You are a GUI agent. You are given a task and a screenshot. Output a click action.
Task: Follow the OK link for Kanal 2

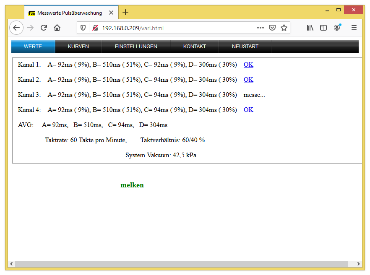248,80
